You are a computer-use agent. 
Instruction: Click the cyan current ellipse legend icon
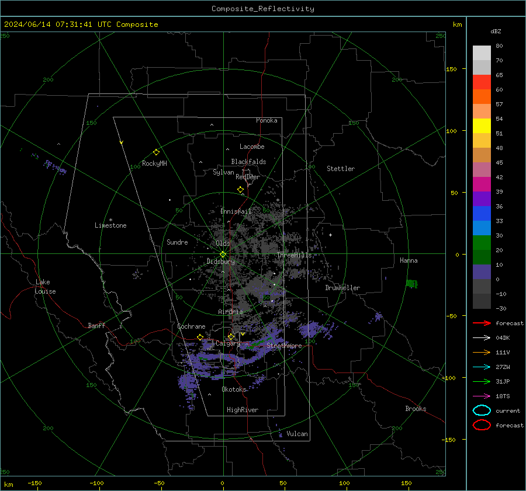482,410
